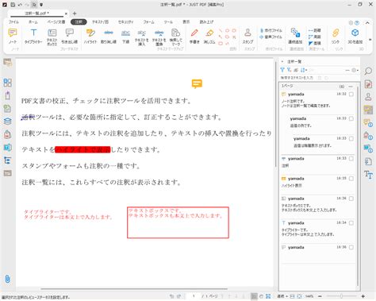Open the stamp panel in right sidebar
The height and width of the screenshot is (301, 376).
tap(368, 97)
